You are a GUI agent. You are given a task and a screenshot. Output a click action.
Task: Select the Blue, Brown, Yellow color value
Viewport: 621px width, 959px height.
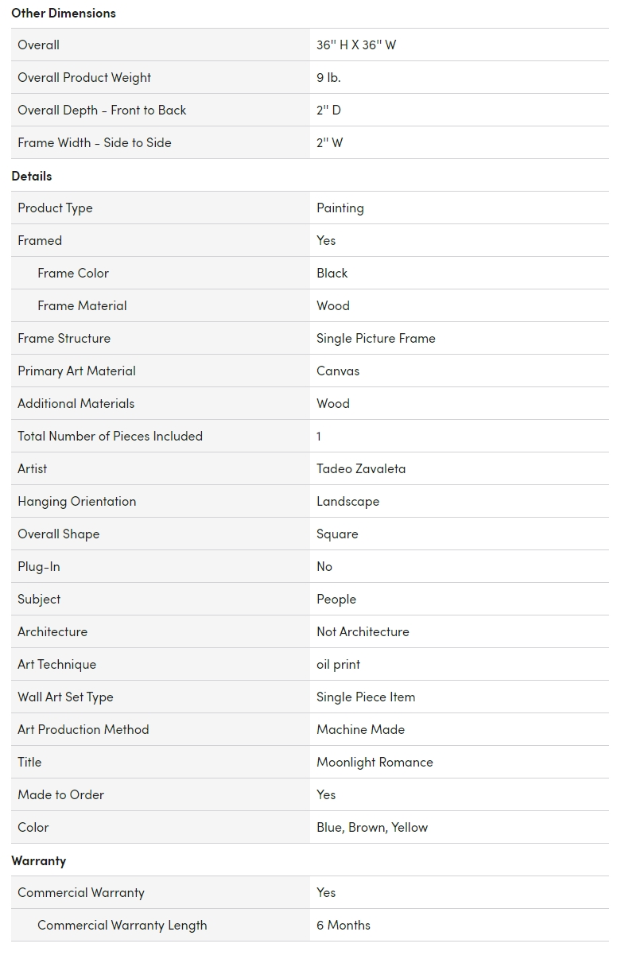[x=372, y=827]
